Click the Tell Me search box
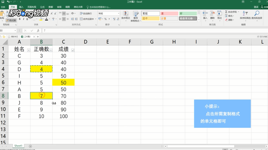The width and height of the screenshot is (268, 150). [99, 7]
